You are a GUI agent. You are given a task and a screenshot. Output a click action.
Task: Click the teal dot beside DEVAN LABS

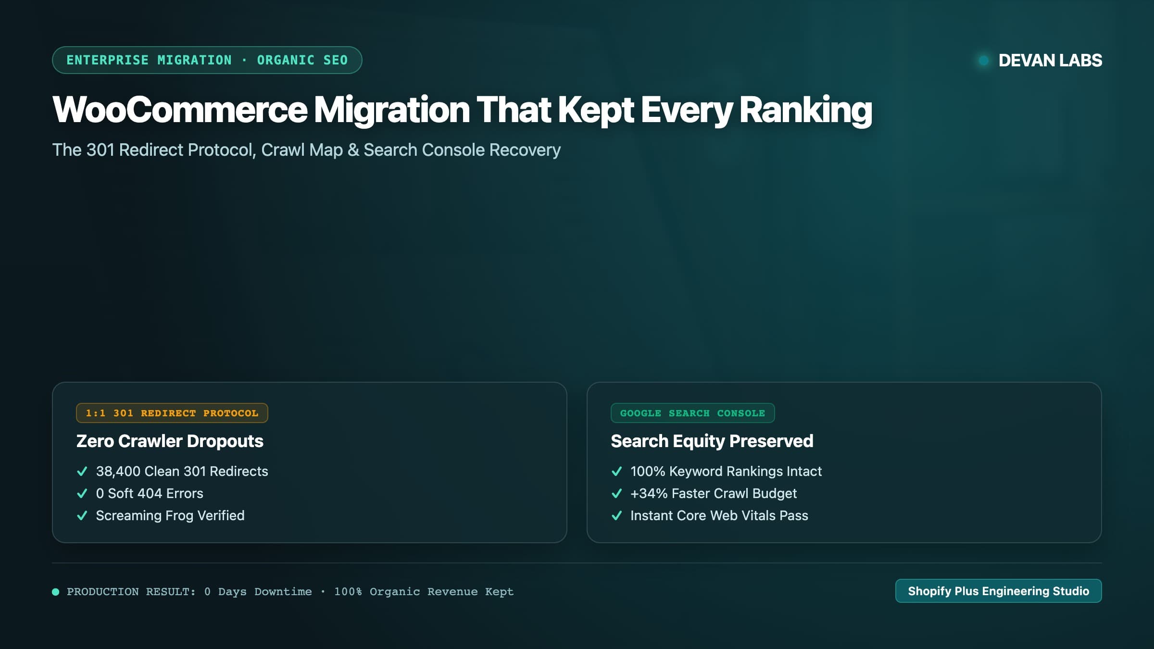click(x=984, y=61)
